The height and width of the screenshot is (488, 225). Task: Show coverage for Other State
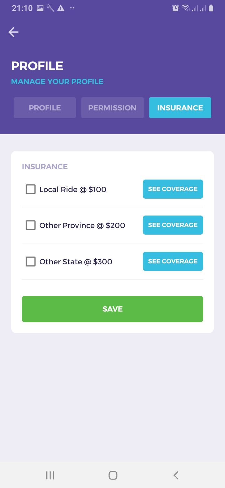point(173,261)
